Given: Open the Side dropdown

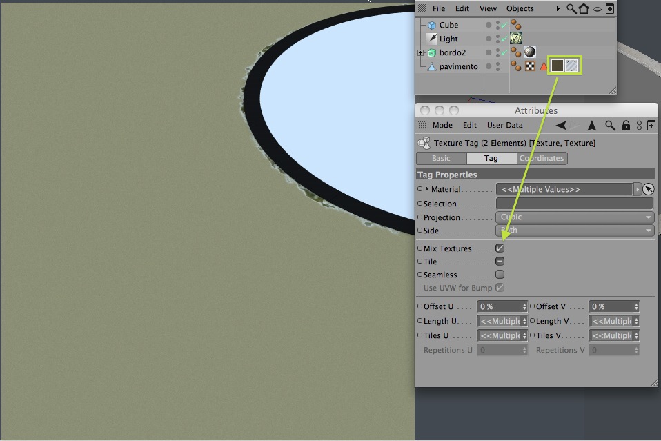Looking at the screenshot, I should point(575,231).
